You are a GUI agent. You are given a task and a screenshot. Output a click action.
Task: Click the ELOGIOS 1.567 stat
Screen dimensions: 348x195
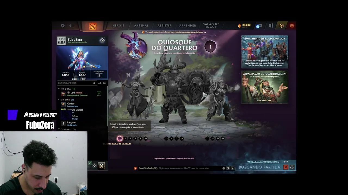[x=82, y=74]
